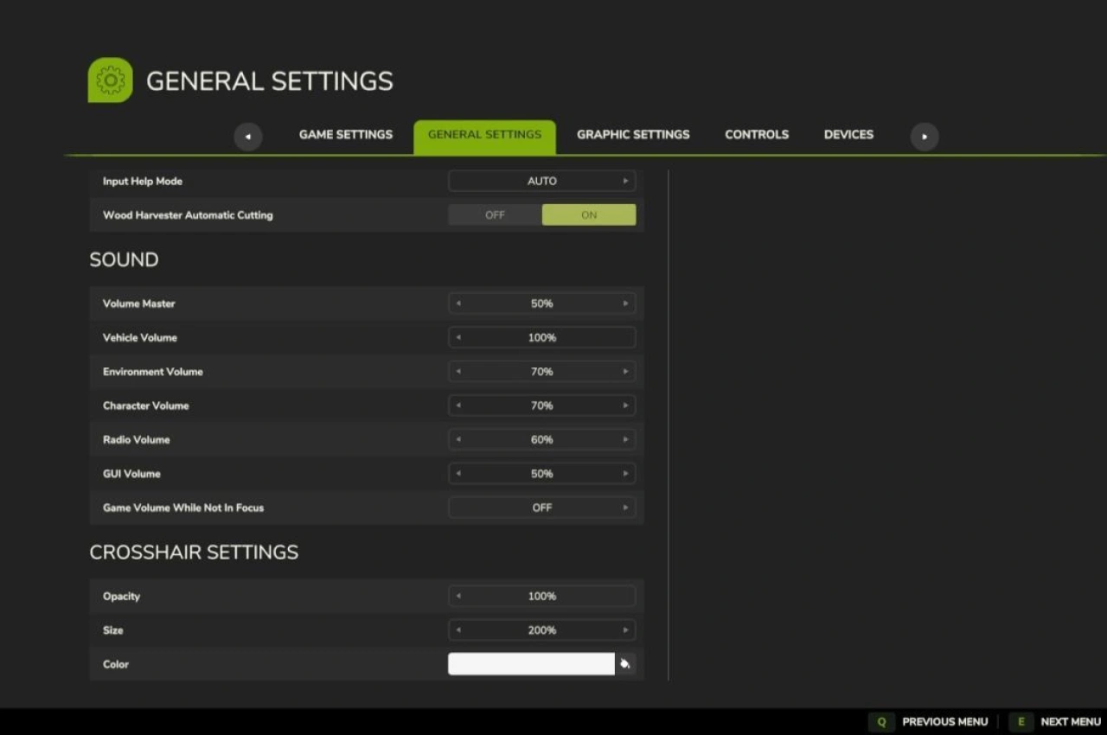This screenshot has width=1107, height=735.
Task: Increase crosshair Size with right arrow
Action: [x=625, y=630]
